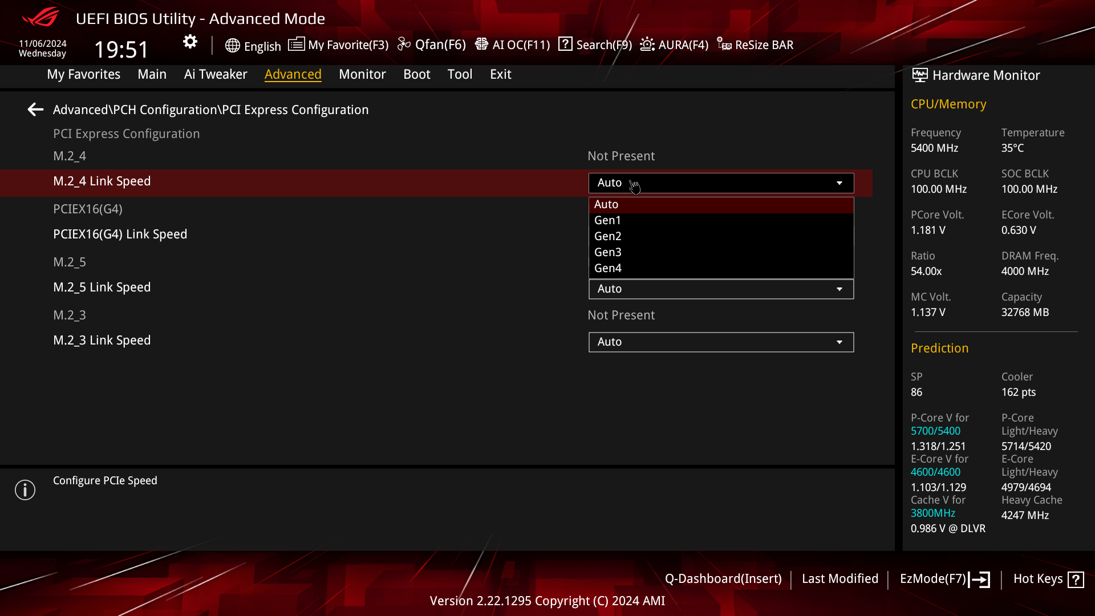
Task: Switch to the Ai Tweaker tab
Action: (216, 74)
